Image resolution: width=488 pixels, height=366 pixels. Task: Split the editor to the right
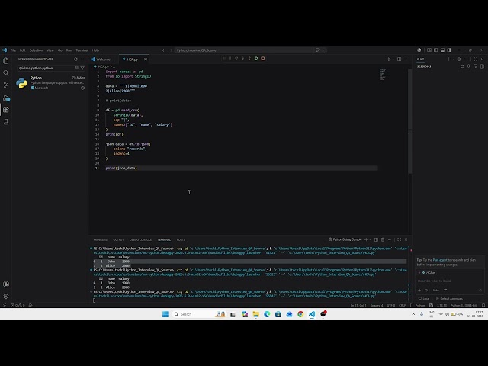pyautogui.click(x=400, y=59)
